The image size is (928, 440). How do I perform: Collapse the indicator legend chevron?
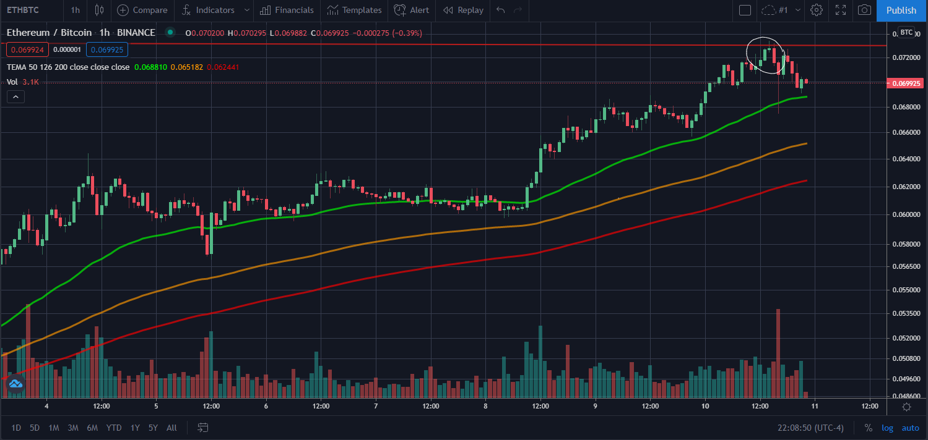point(16,96)
